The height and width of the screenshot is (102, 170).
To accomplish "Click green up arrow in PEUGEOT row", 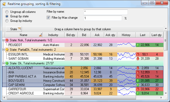I will click(x=138, y=45).
